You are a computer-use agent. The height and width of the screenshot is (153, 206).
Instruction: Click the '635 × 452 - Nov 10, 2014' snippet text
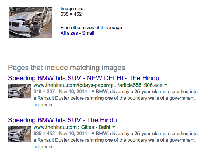tap(60, 133)
